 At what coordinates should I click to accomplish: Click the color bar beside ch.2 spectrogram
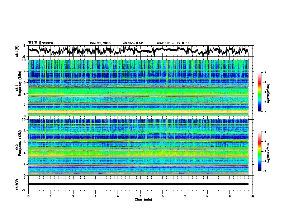[260, 151]
